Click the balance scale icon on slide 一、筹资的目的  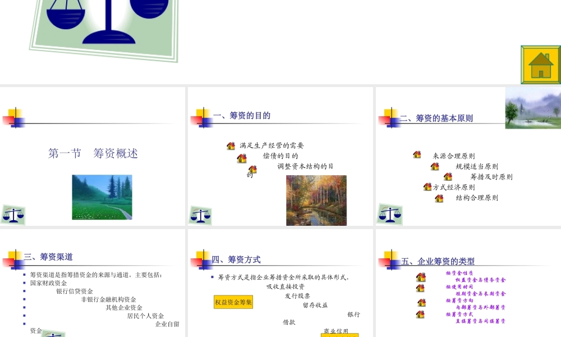pos(200,214)
